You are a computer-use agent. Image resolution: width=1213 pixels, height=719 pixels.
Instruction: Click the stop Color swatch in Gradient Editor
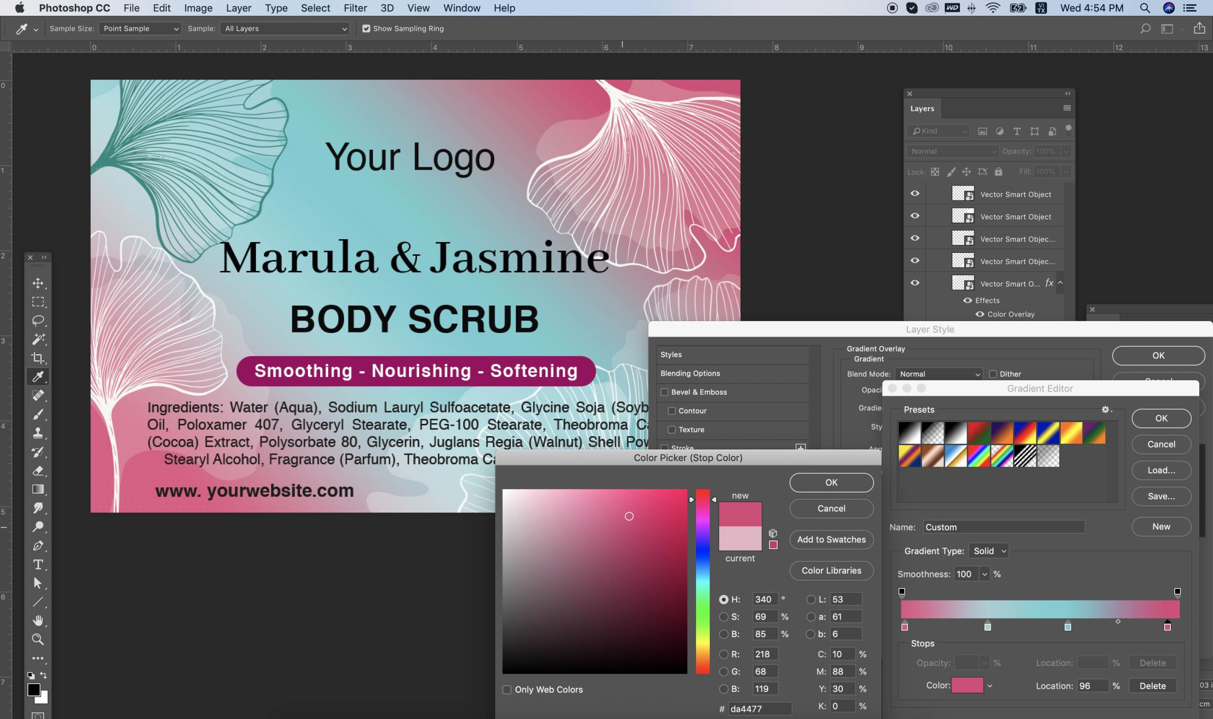(967, 685)
